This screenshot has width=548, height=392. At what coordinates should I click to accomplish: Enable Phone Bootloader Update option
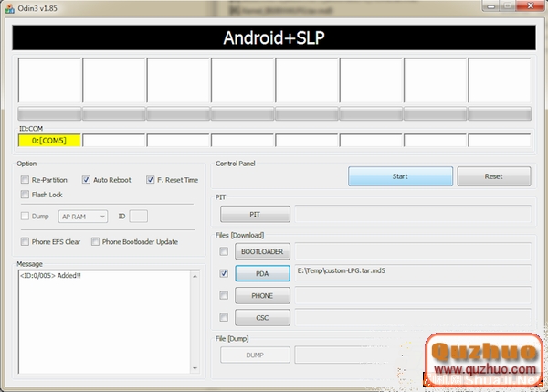[95, 241]
